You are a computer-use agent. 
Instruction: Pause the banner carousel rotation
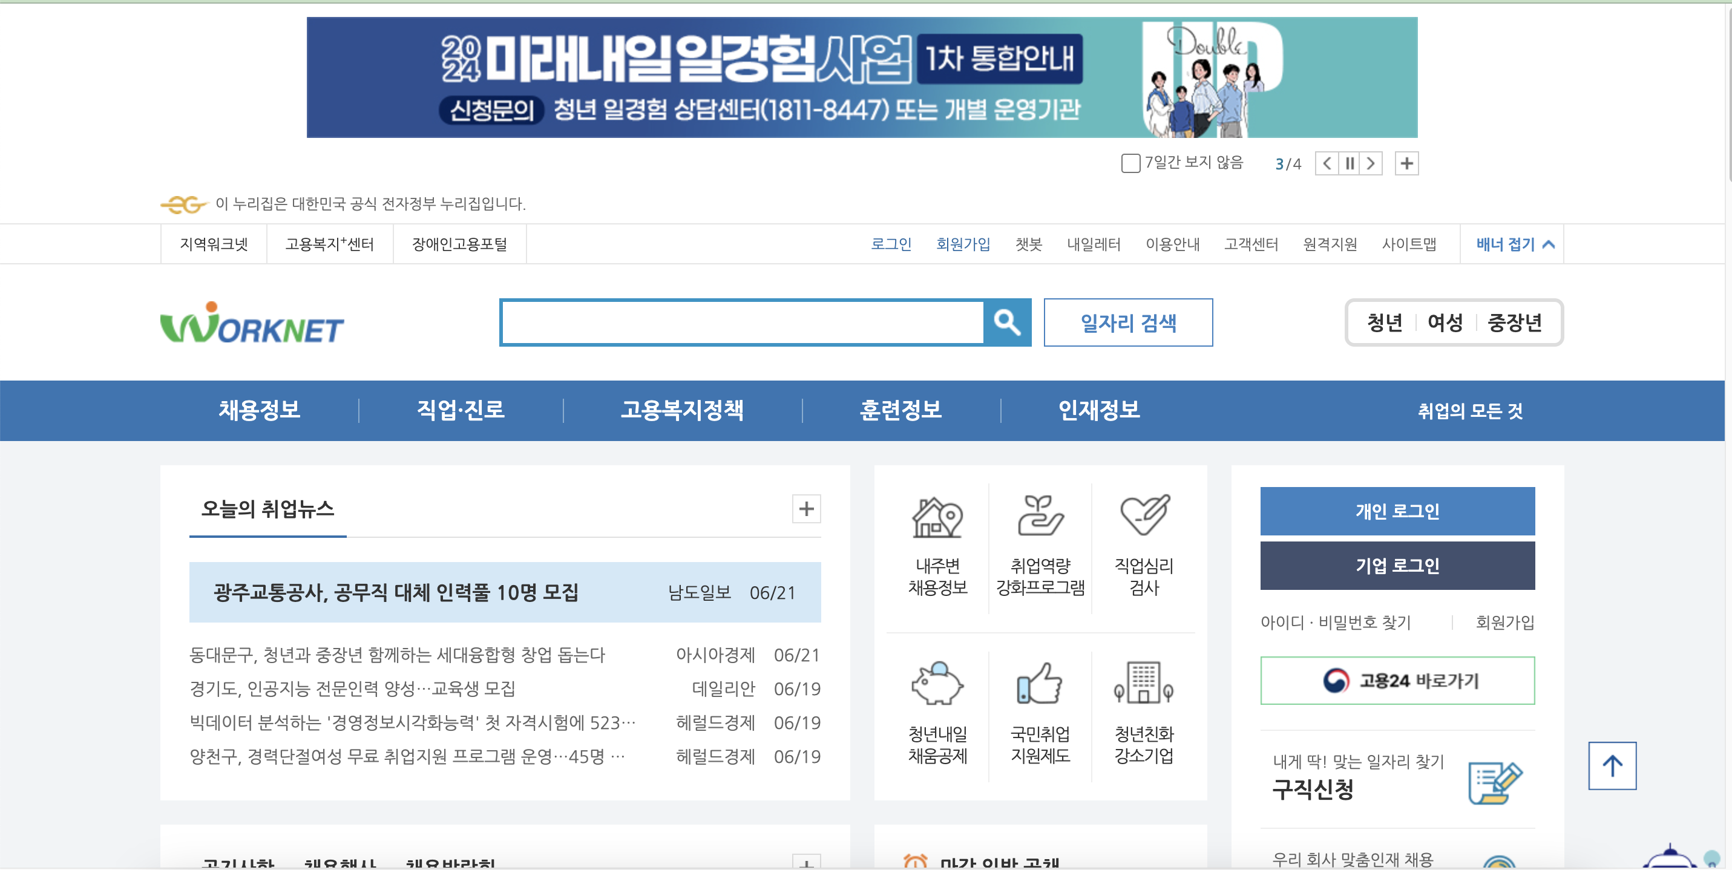(x=1349, y=163)
